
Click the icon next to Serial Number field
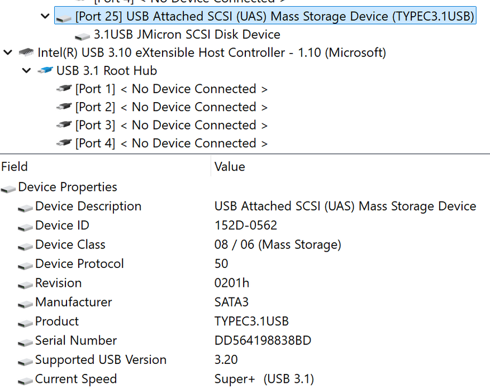[x=25, y=342]
